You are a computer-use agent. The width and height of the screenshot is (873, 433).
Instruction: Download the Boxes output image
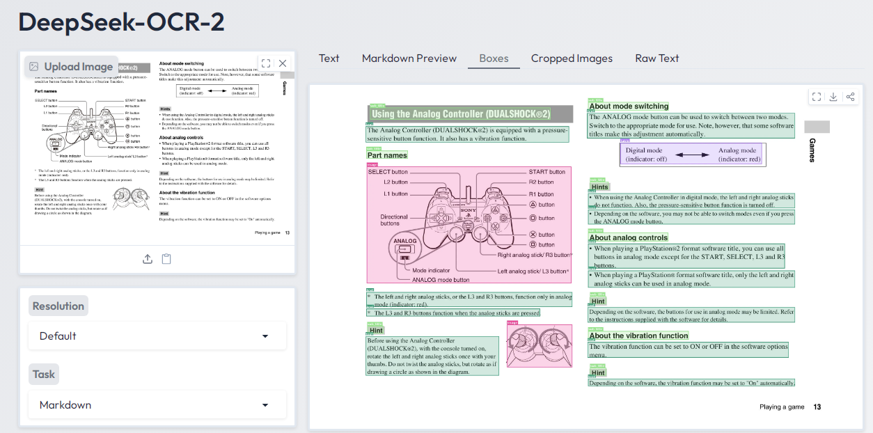tap(833, 97)
